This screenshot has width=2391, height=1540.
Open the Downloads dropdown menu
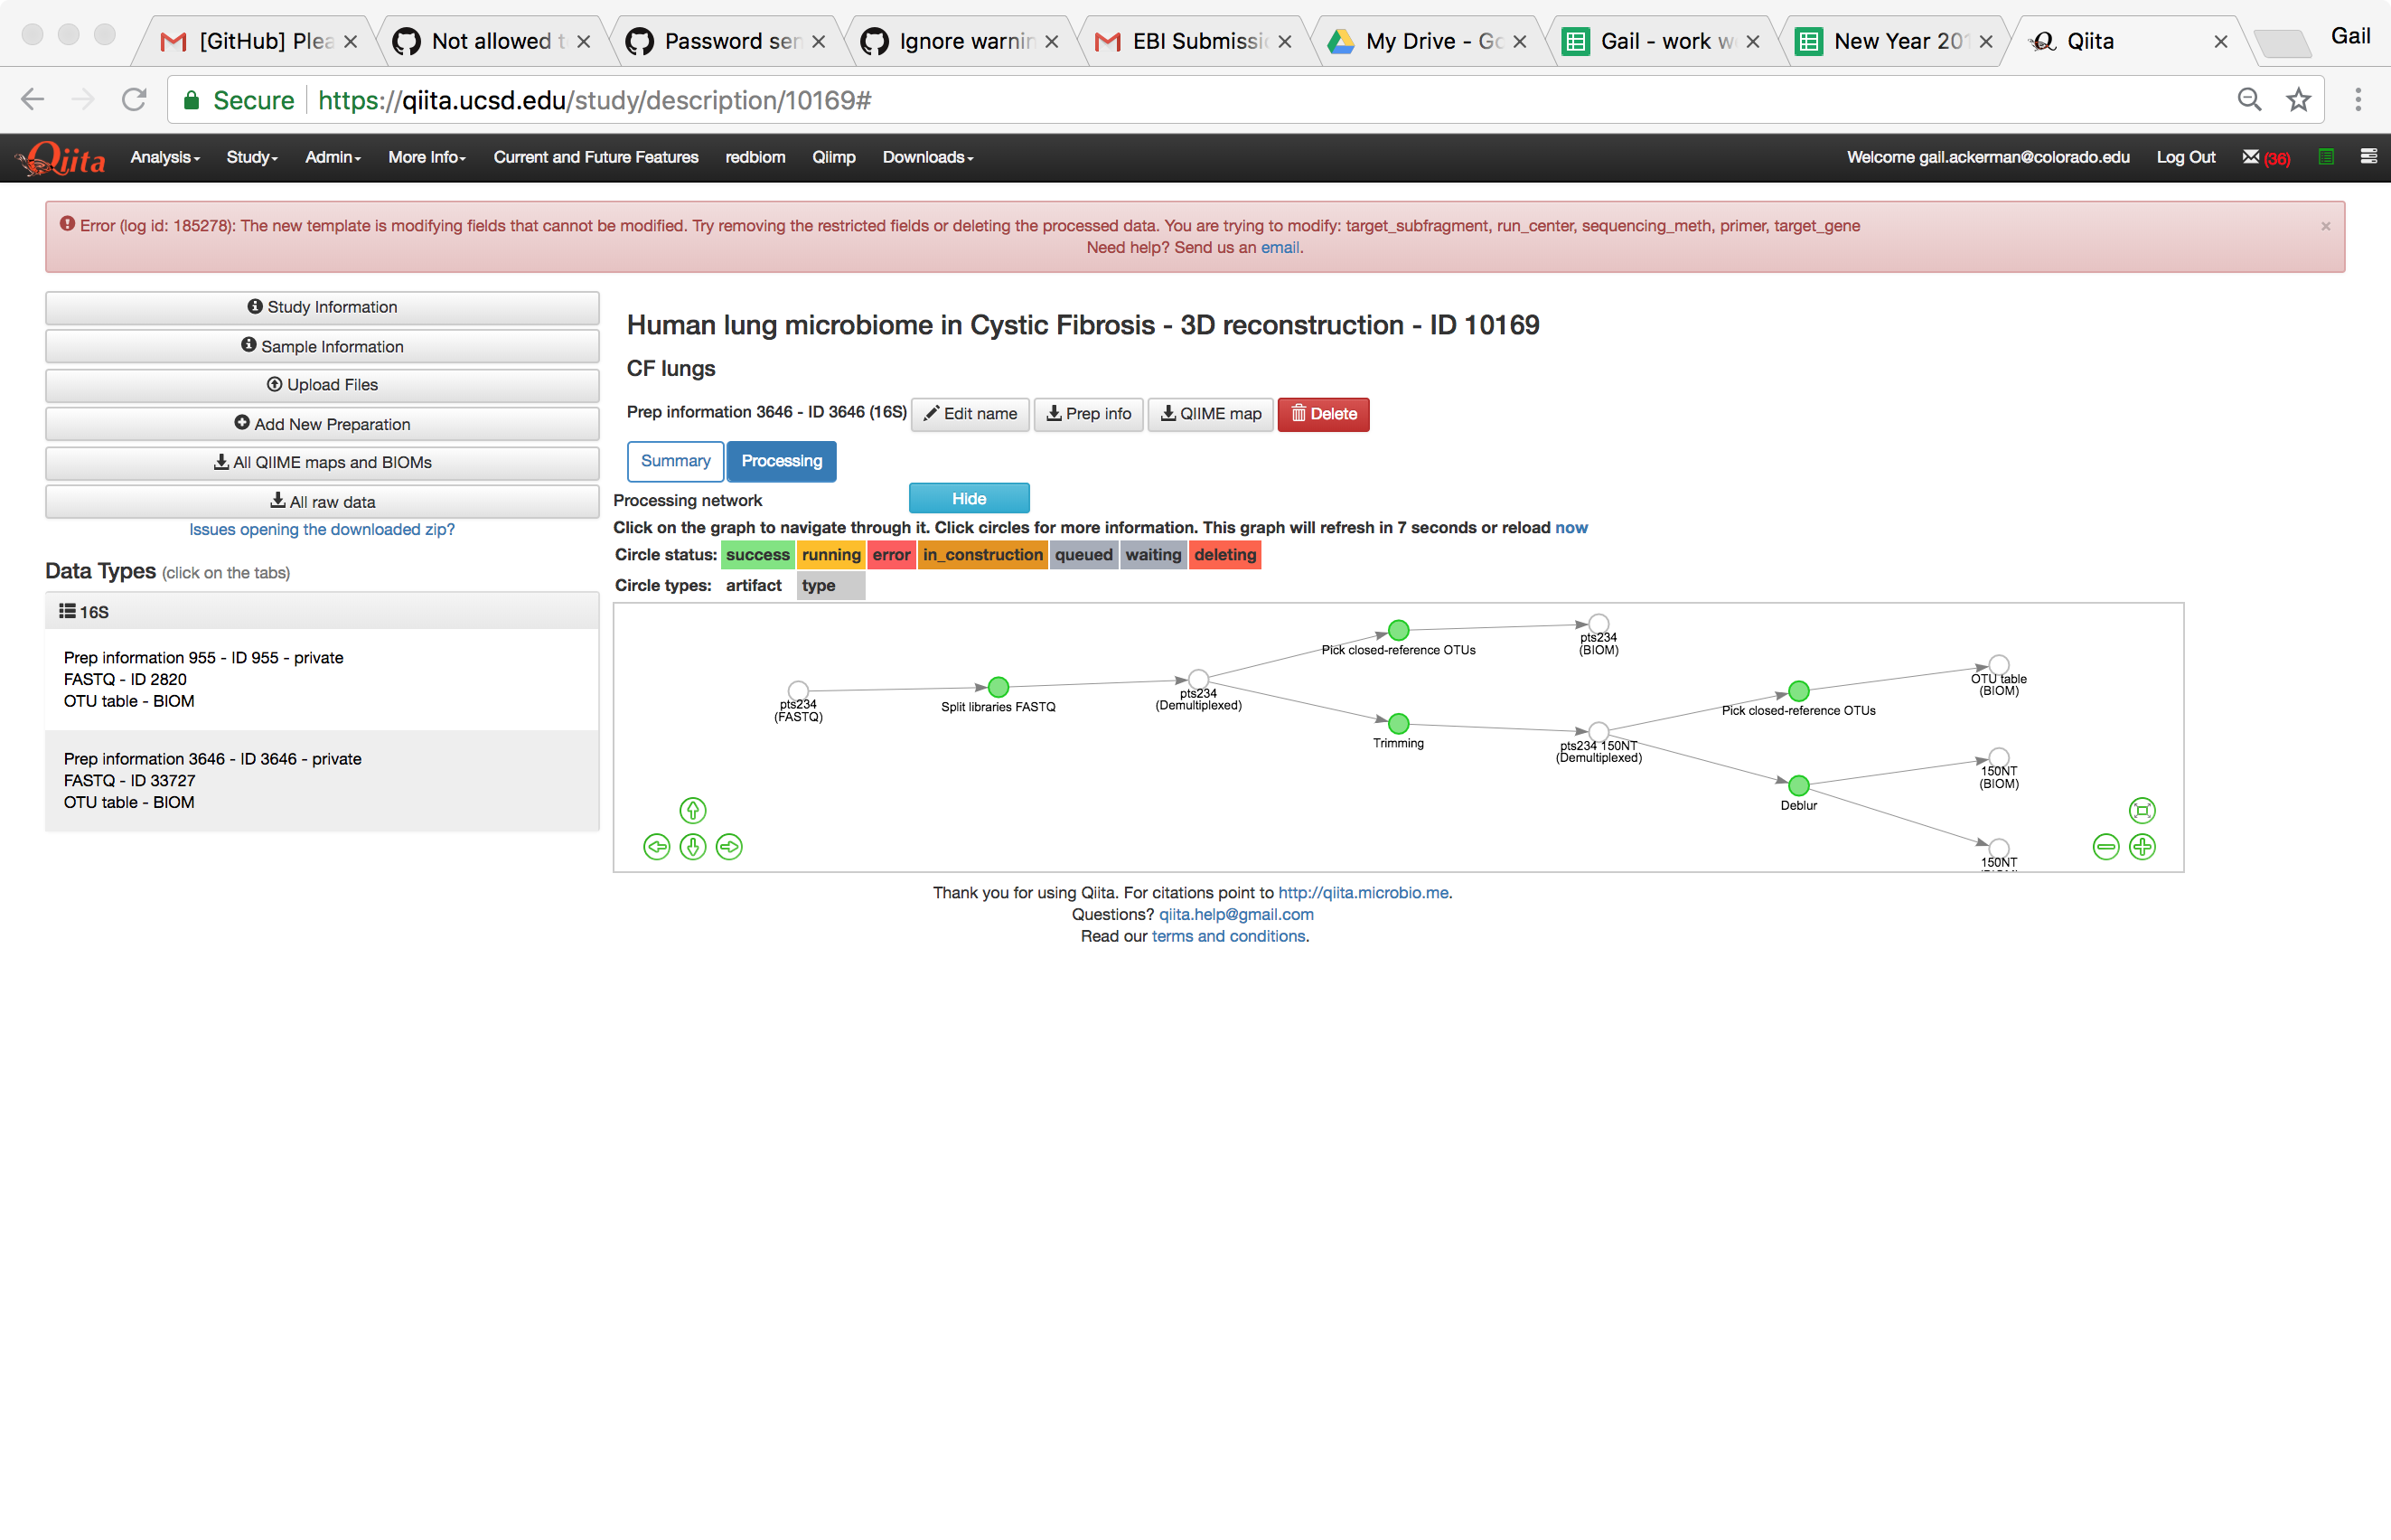[926, 157]
